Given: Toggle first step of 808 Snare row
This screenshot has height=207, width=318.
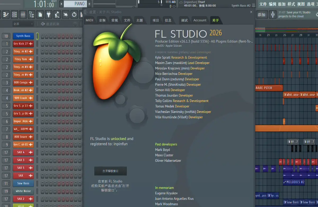Looking at the screenshot, I should (x=43, y=137).
